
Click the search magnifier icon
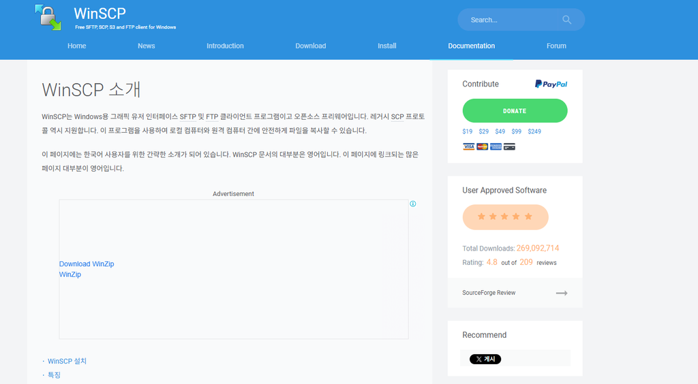[x=566, y=20]
